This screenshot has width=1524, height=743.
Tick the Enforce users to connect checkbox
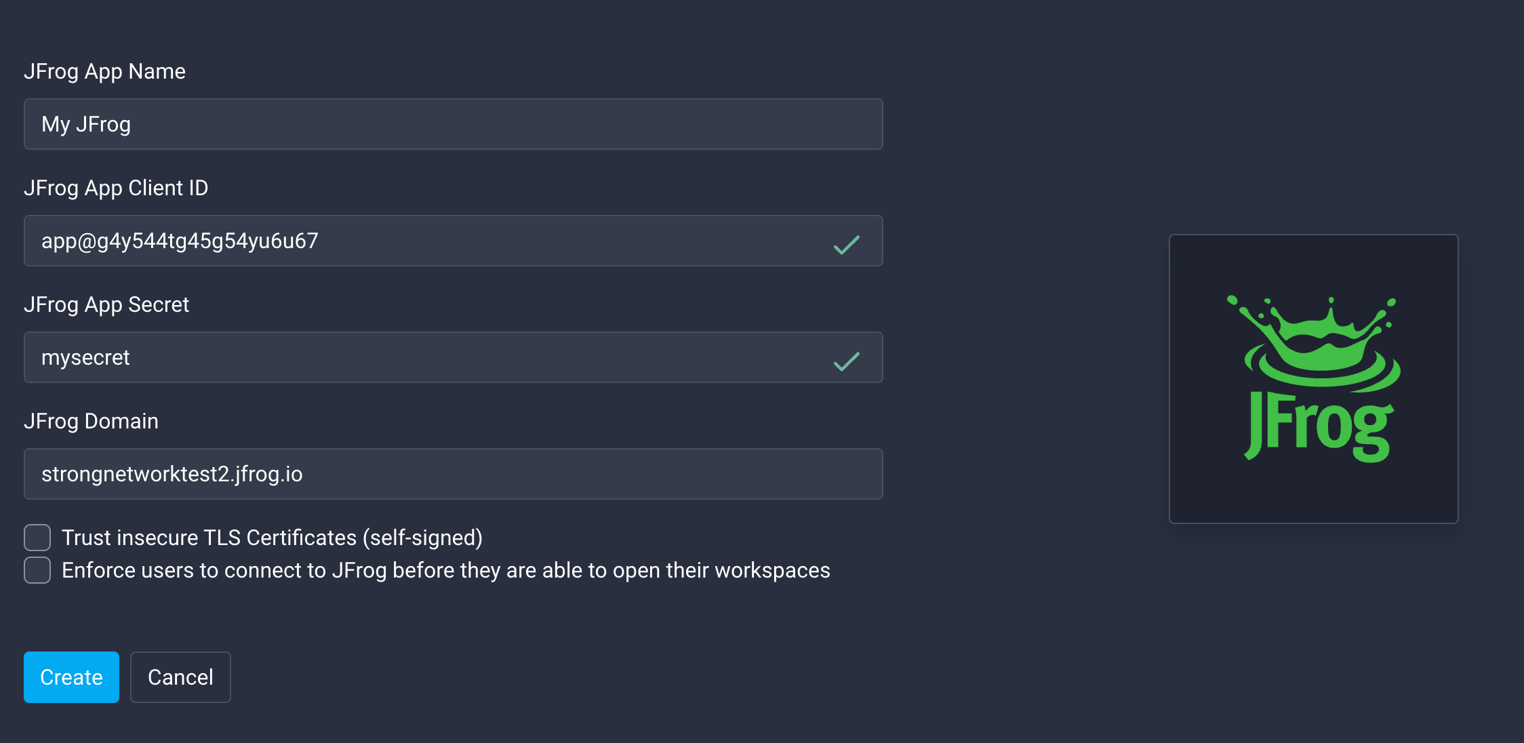[37, 570]
